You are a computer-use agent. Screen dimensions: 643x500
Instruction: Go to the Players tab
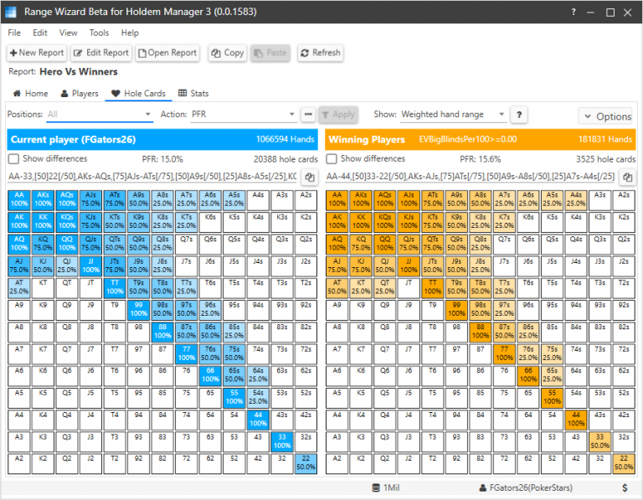[x=80, y=94]
